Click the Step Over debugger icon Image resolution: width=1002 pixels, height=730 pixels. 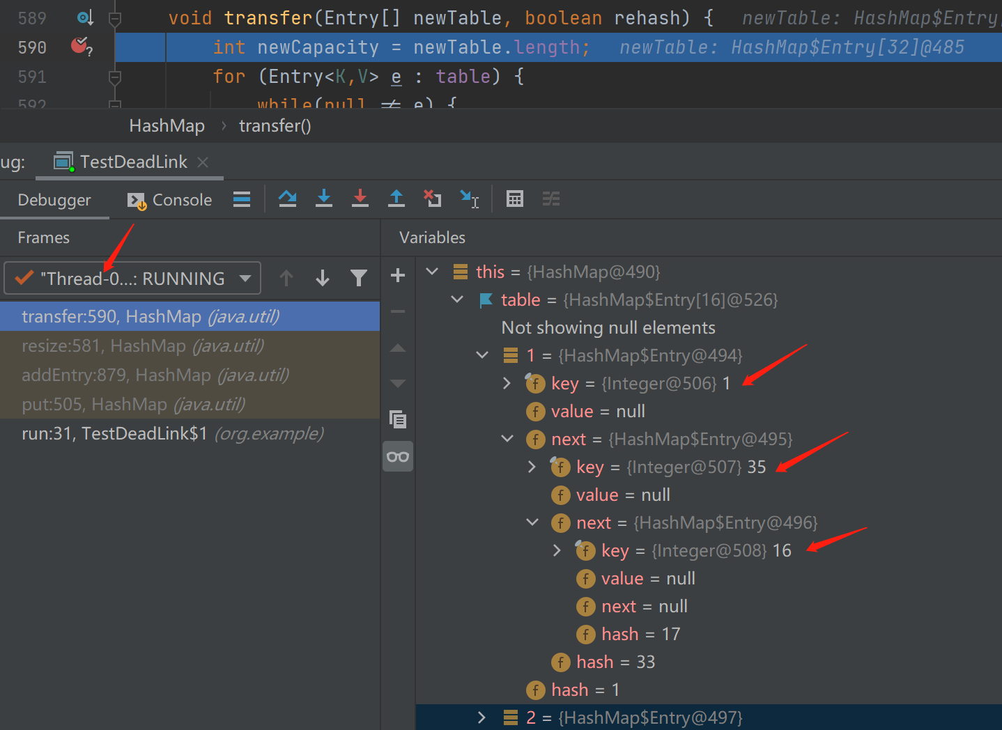[x=287, y=199]
